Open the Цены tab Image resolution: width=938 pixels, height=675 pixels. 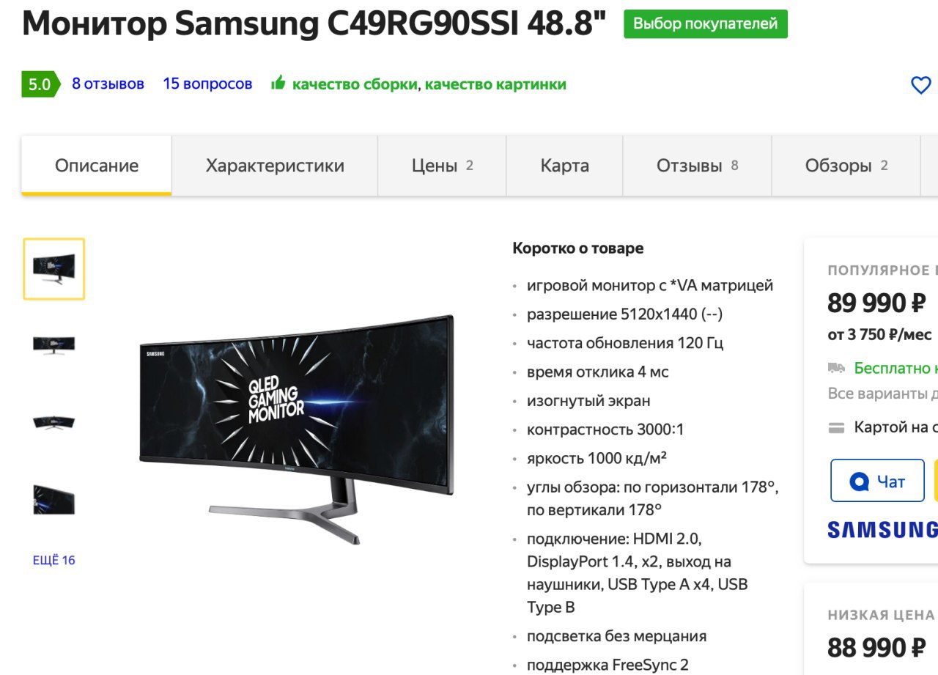point(442,166)
